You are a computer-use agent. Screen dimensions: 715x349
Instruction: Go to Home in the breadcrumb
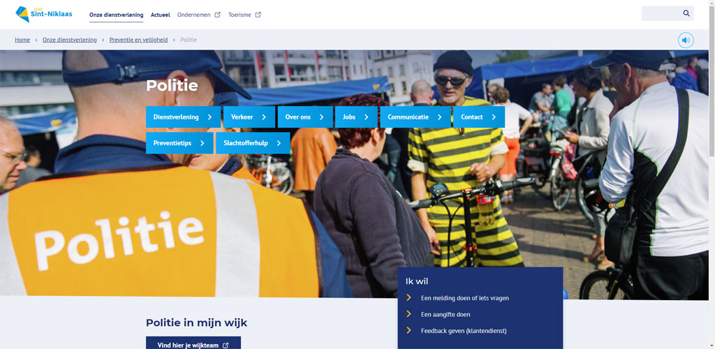point(22,40)
